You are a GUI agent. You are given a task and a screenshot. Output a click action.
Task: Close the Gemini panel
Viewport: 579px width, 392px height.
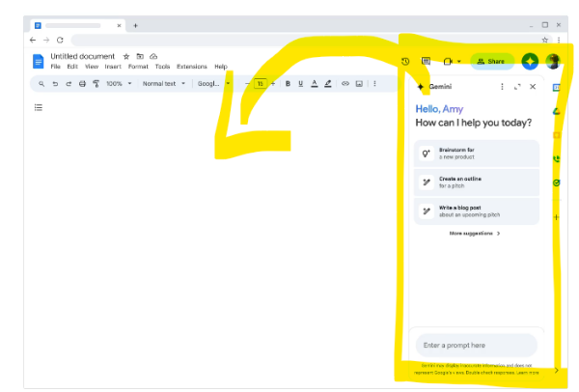533,87
